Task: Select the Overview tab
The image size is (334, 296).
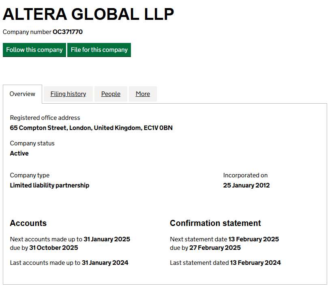Action: click(22, 94)
